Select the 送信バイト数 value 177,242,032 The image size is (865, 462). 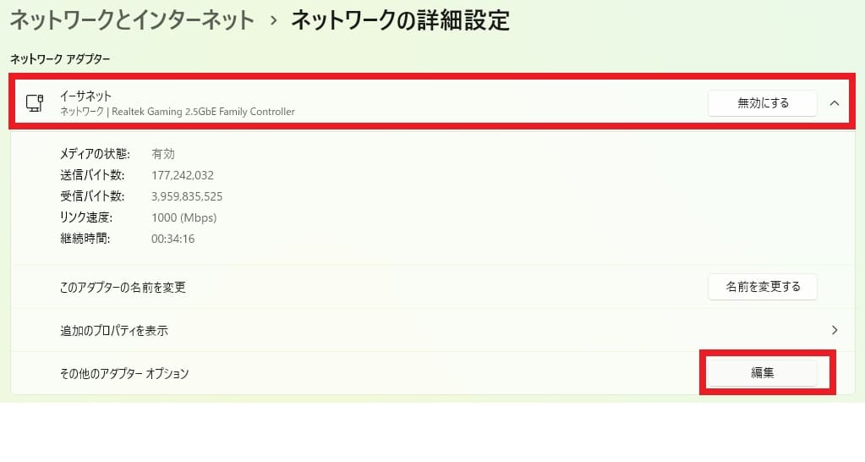[x=183, y=175]
